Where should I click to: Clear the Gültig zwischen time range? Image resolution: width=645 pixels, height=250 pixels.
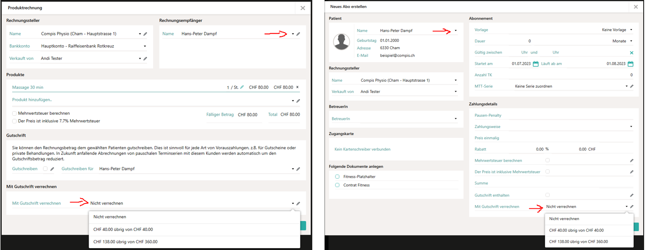point(631,53)
